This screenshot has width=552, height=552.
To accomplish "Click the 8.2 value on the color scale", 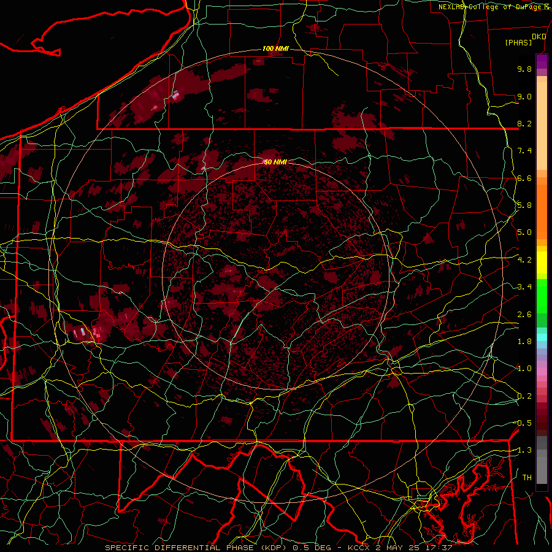I will [524, 123].
